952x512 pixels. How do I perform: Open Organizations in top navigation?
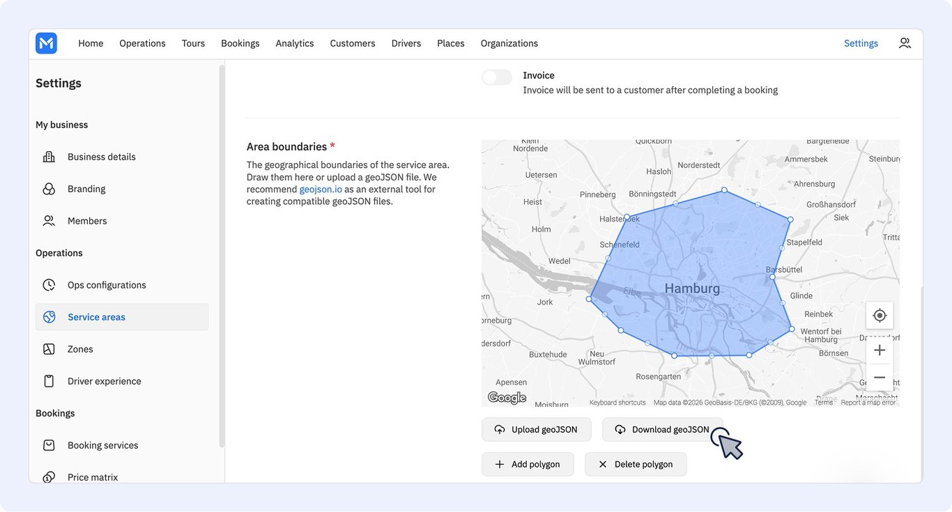tap(509, 43)
